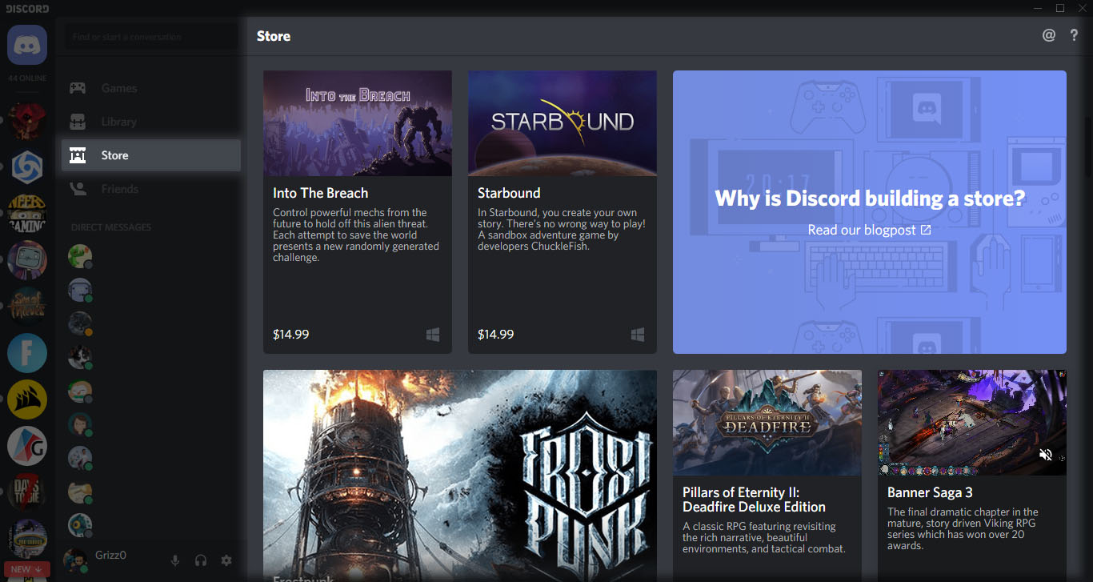Unmute the Banner Saga 3 video preview
The image size is (1093, 582).
coord(1045,454)
